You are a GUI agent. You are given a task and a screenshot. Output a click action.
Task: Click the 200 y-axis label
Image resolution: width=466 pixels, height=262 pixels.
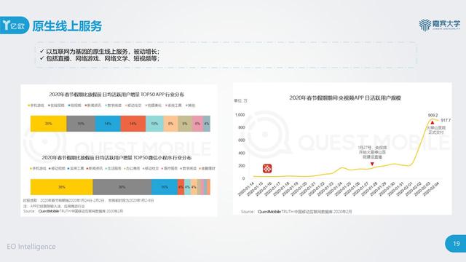coord(241,166)
